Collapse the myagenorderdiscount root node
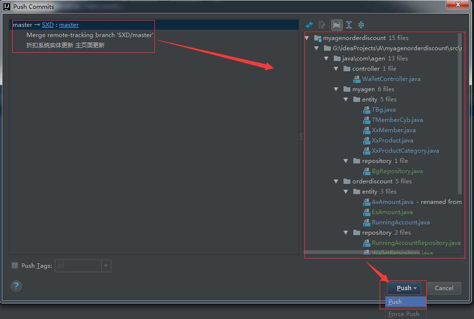Viewport: 474px width, 319px height. [x=307, y=38]
